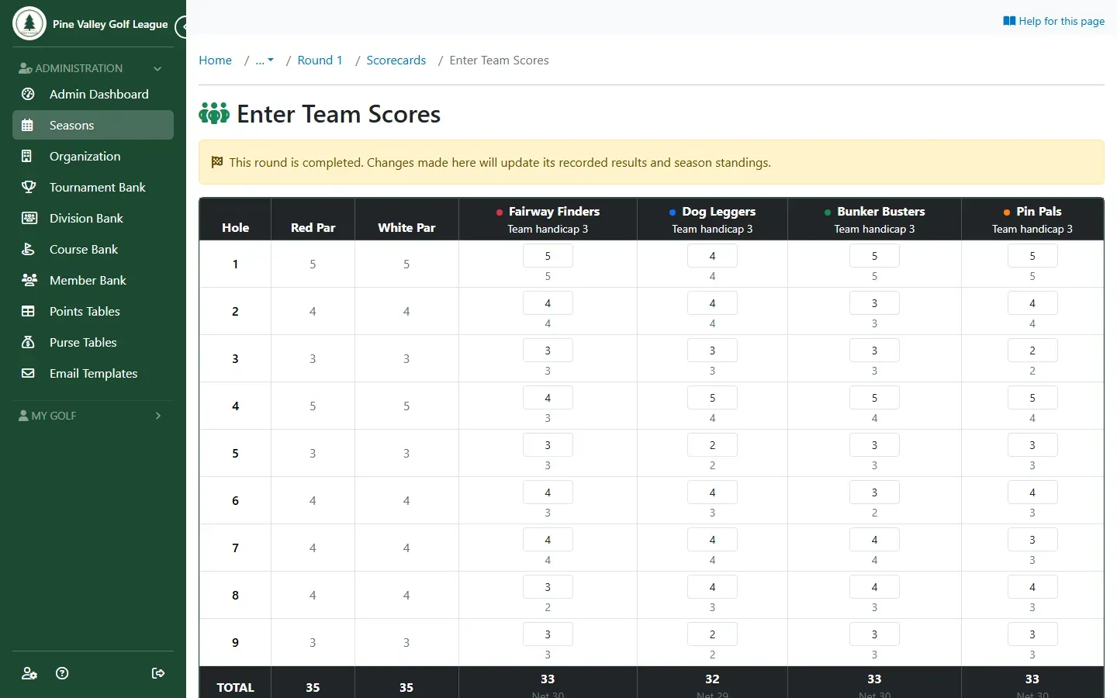The image size is (1117, 698).
Task: Open Purse Tables in the sidebar
Action: pyautogui.click(x=93, y=342)
